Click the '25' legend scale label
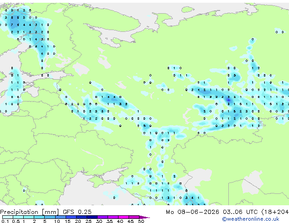 tap(88, 221)
